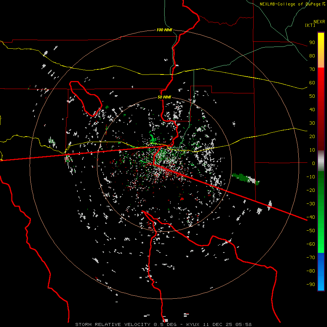Click the -80 value on the velocity scale
This screenshot has width=327, height=327.
point(311,271)
